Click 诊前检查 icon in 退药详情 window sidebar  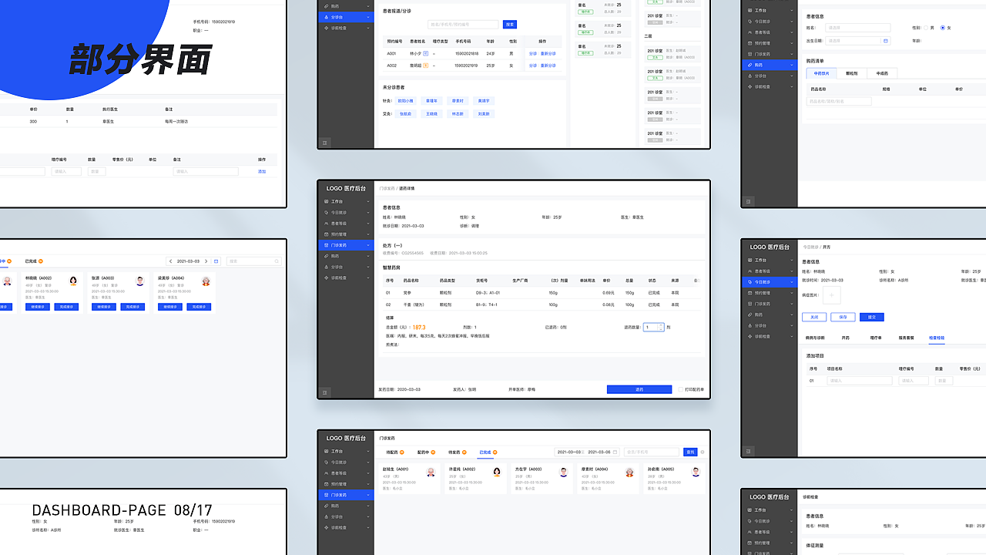[x=327, y=277]
